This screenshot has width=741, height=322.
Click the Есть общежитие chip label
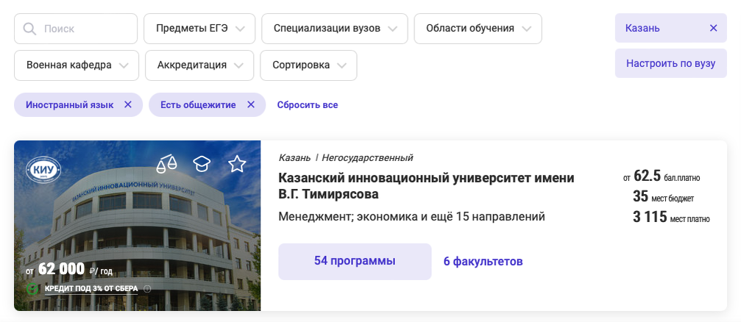coord(198,105)
